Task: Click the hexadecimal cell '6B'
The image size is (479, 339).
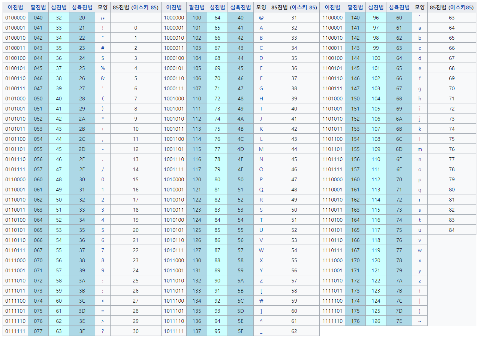Action: [x=399, y=129]
